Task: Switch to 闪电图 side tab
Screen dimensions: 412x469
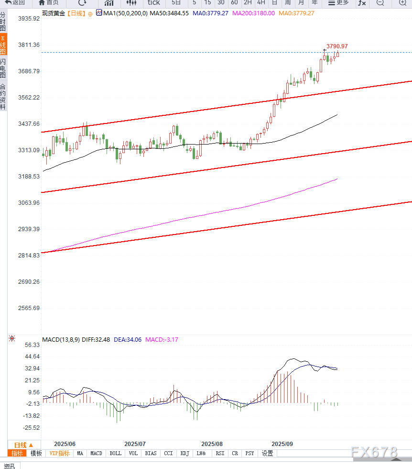Action: click(3, 68)
